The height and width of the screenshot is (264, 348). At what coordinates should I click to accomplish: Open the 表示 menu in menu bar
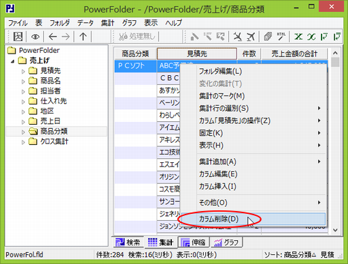pyautogui.click(x=151, y=23)
